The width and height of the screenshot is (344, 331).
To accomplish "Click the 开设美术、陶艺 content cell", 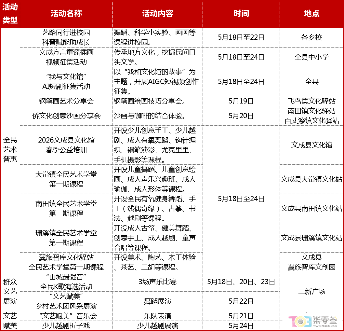I will coord(157,262).
